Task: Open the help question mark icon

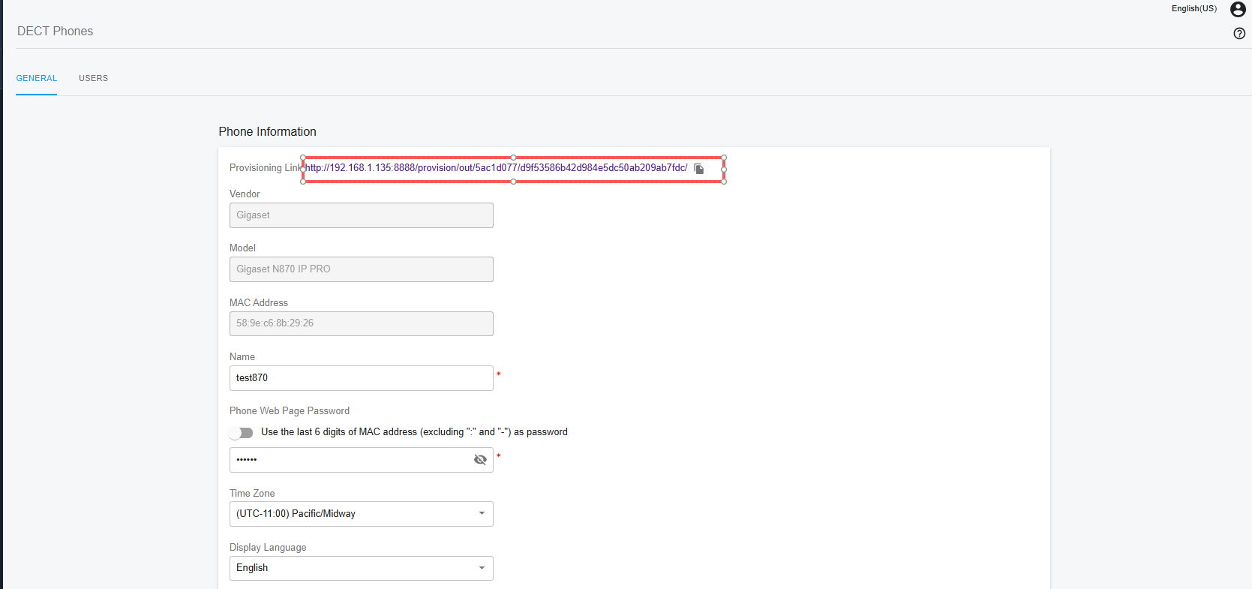Action: [1239, 34]
